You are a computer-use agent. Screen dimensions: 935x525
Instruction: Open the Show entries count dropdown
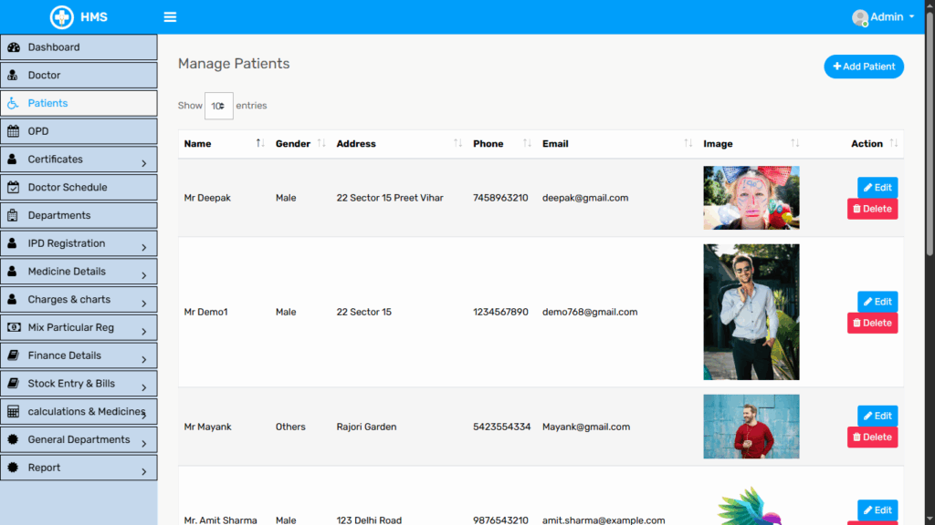tap(218, 106)
